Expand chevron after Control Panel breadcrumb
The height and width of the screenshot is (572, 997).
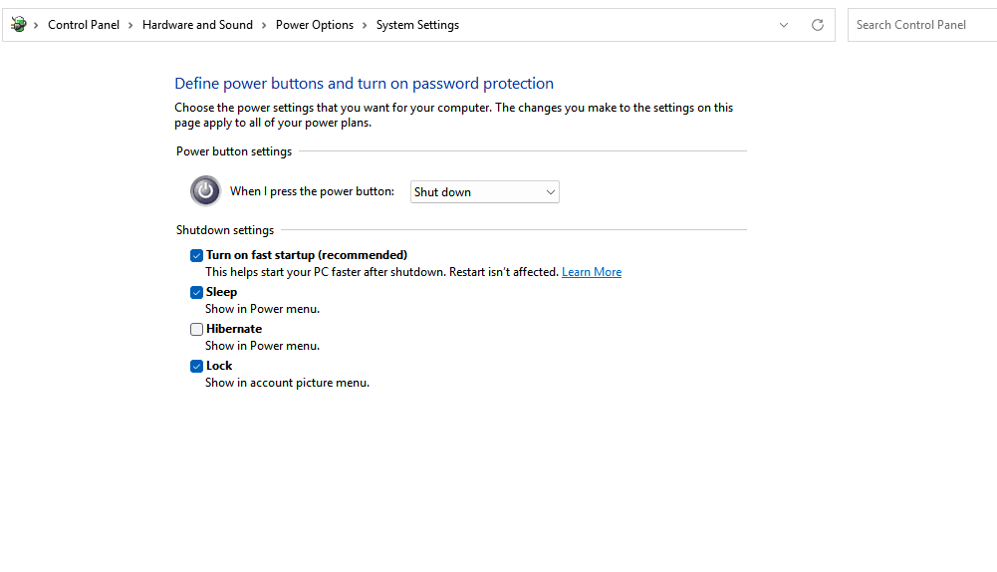(130, 25)
